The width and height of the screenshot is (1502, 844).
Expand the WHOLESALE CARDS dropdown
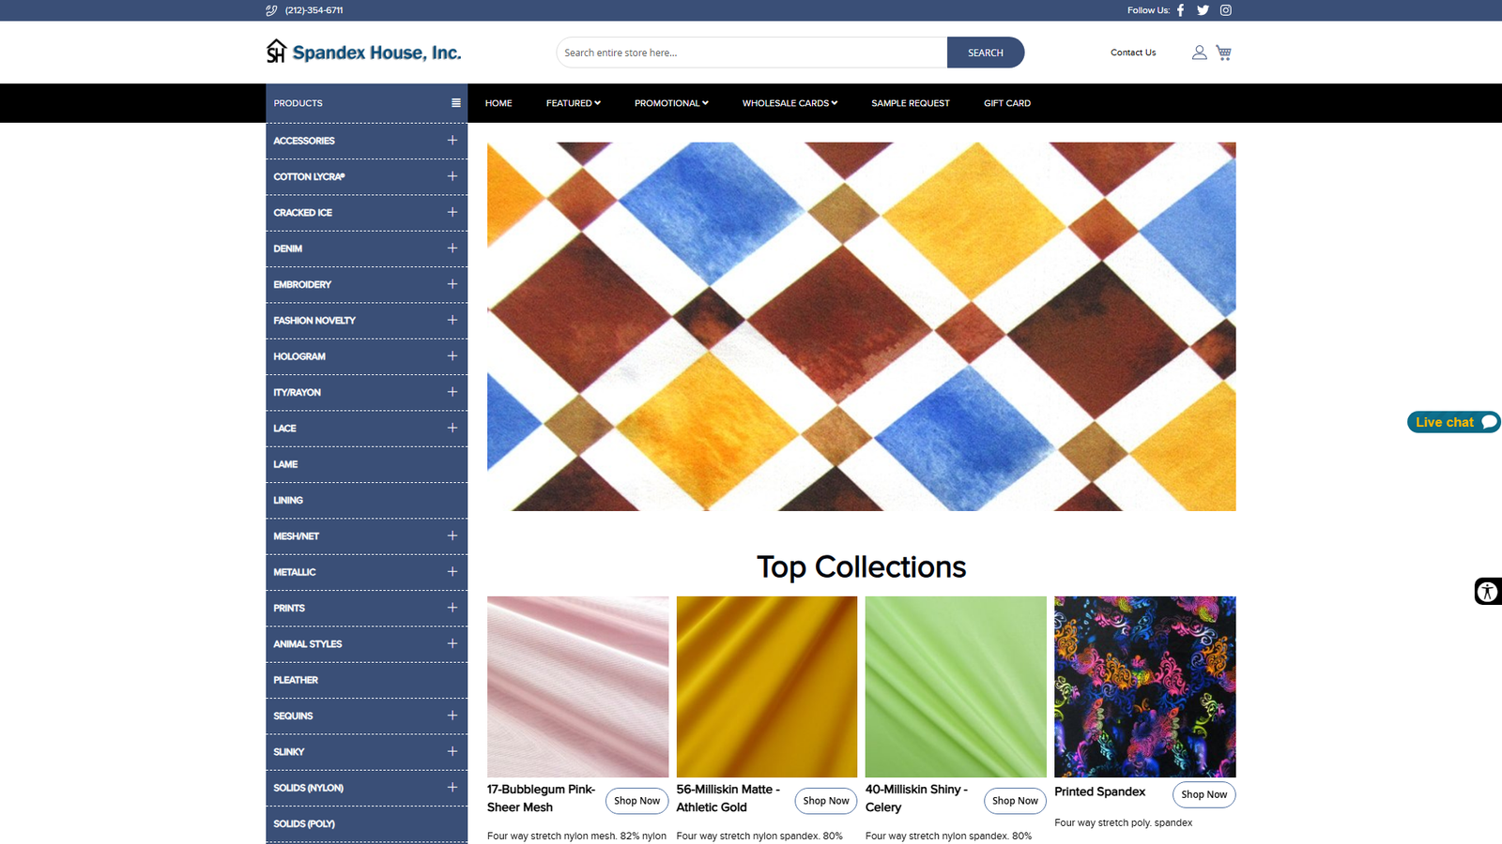click(789, 103)
